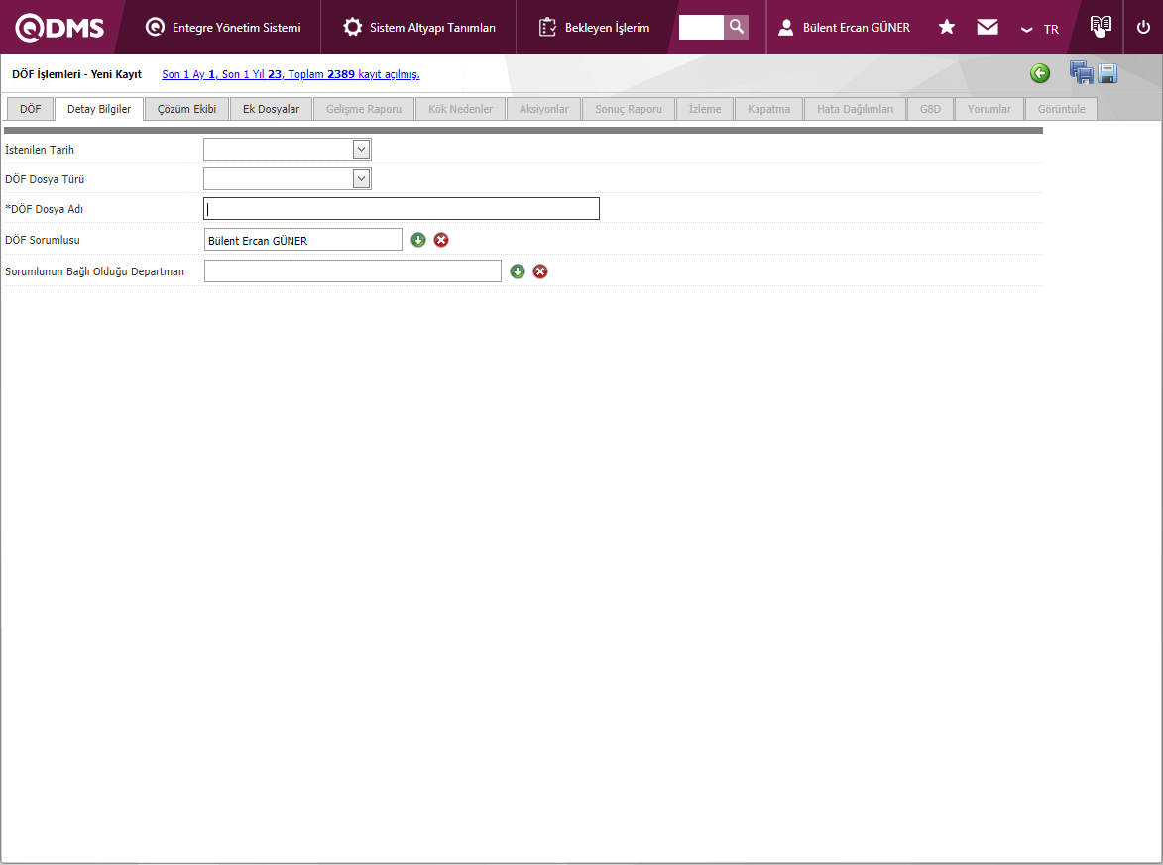Viewport: 1163px width, 865px height.
Task: Clear department with red X icon
Action: 540,271
